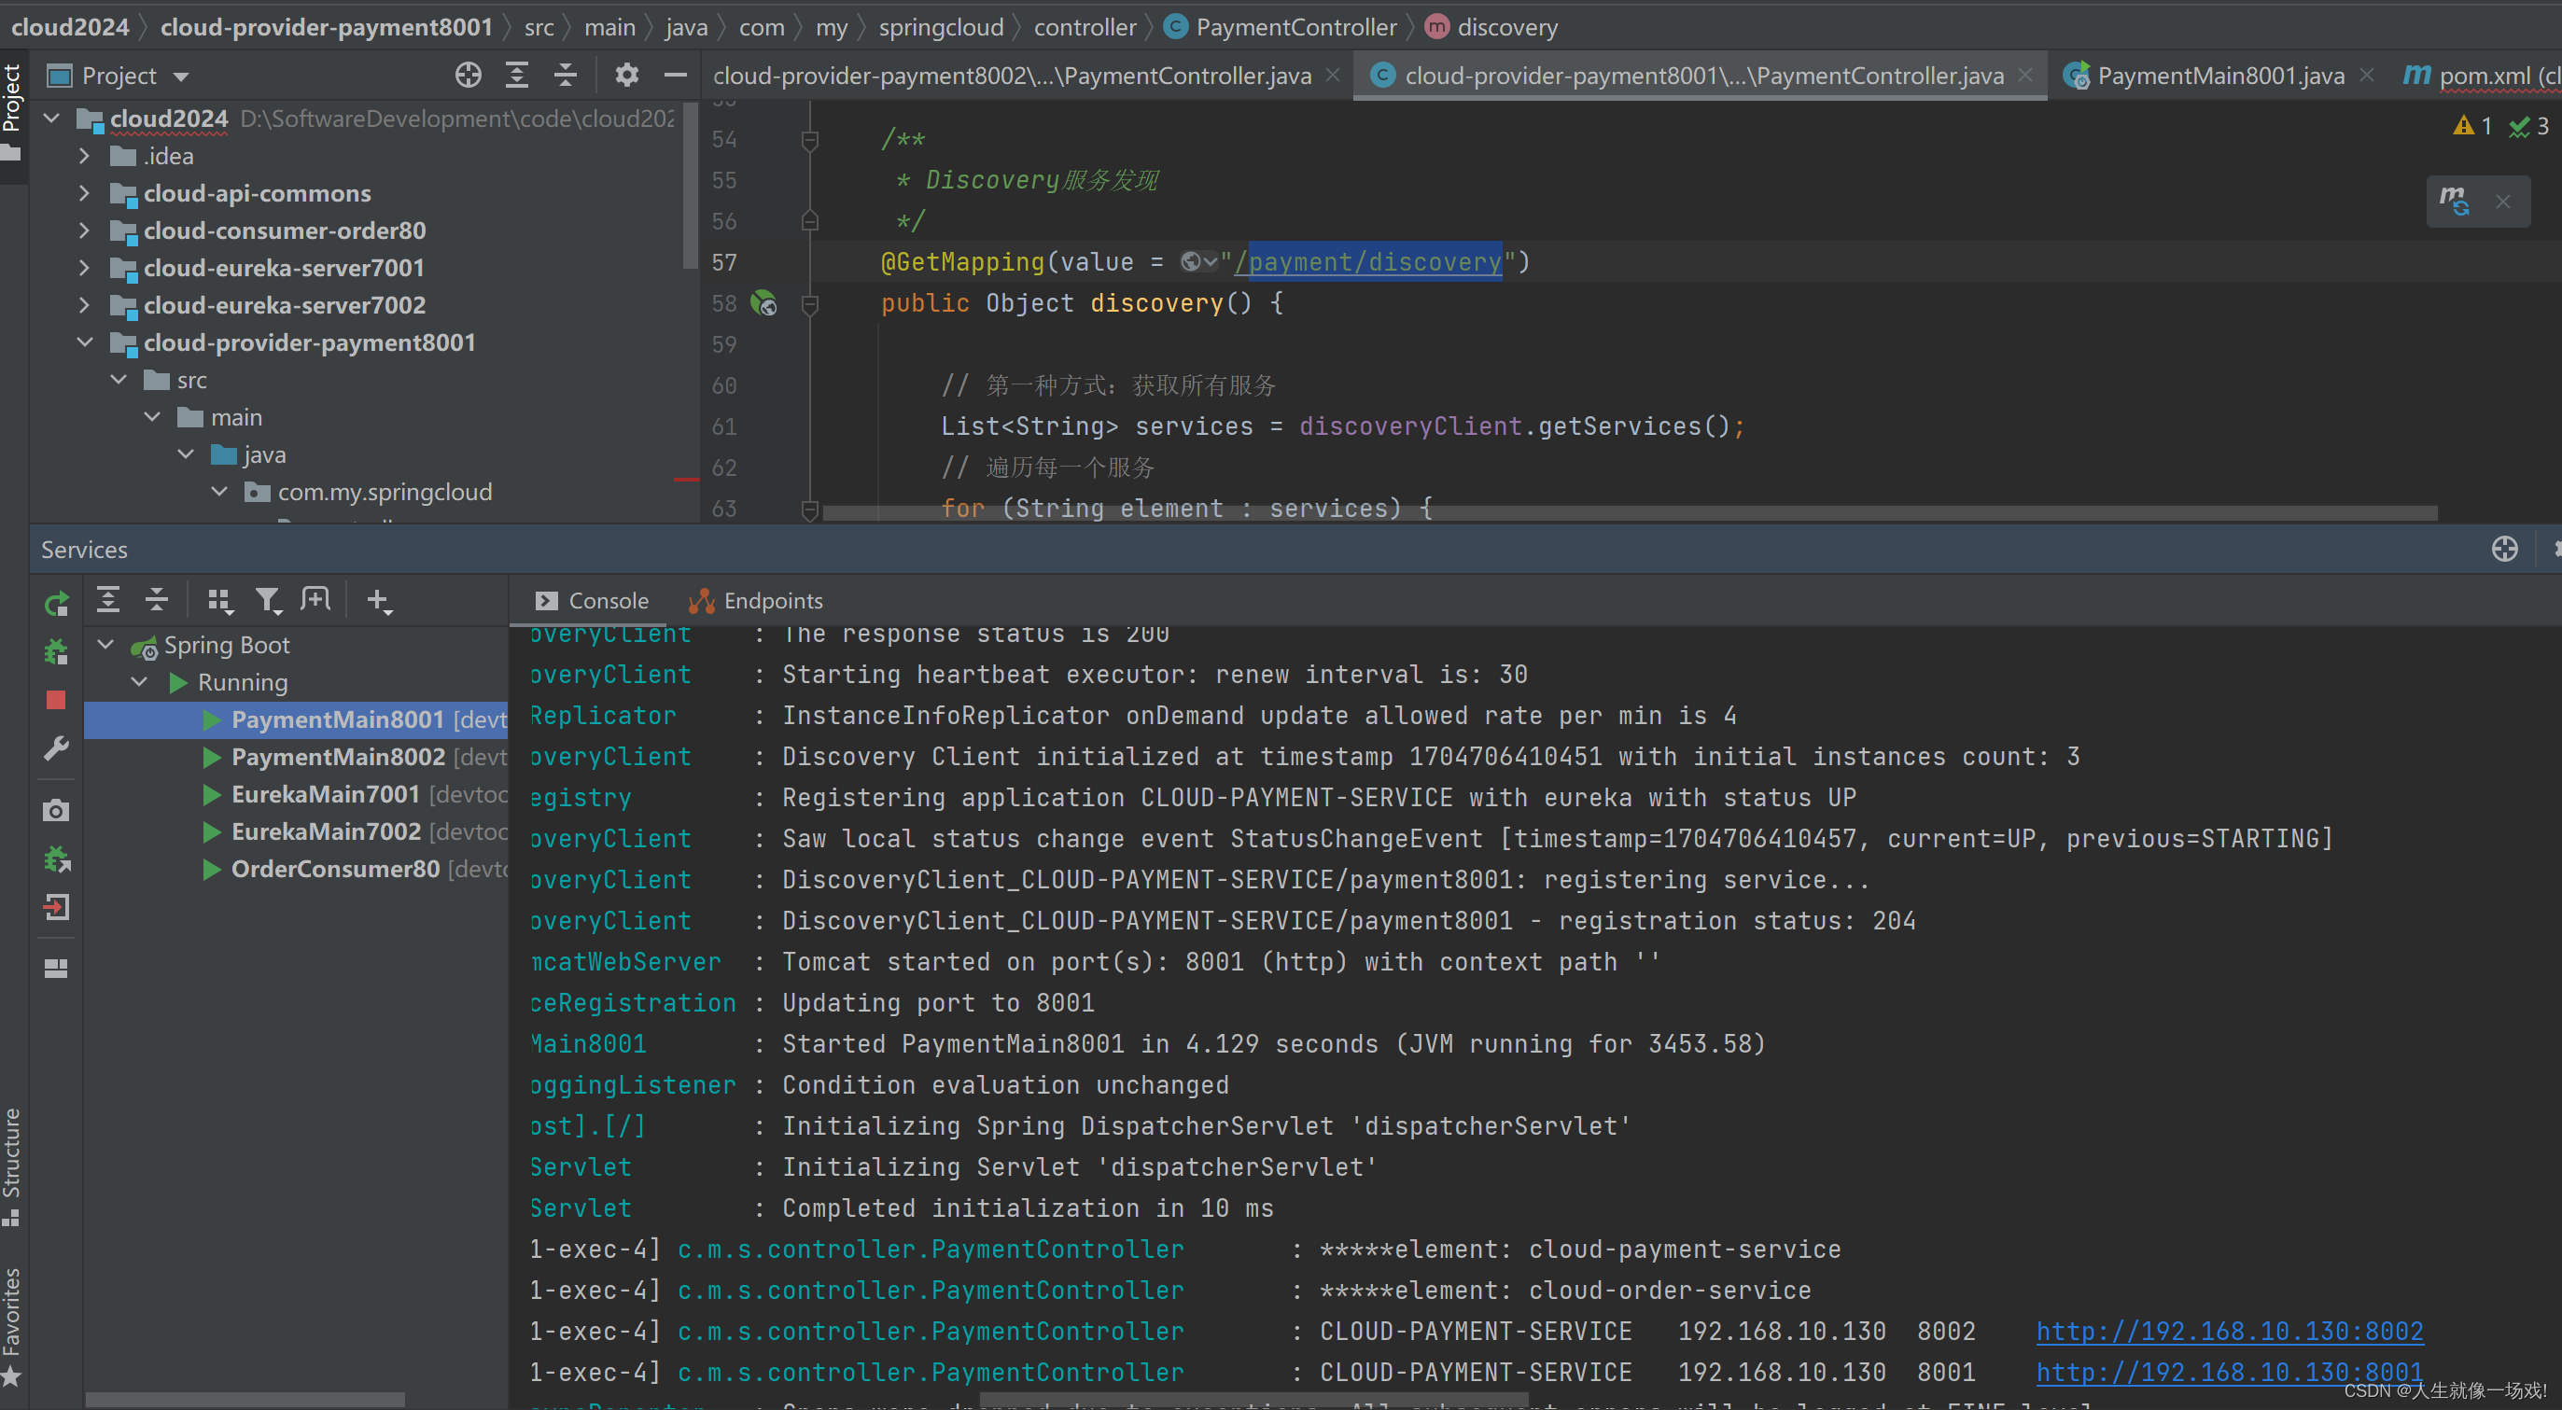This screenshot has width=2562, height=1410.
Task: Collapse the Spring Boot services node
Action: click(x=105, y=644)
